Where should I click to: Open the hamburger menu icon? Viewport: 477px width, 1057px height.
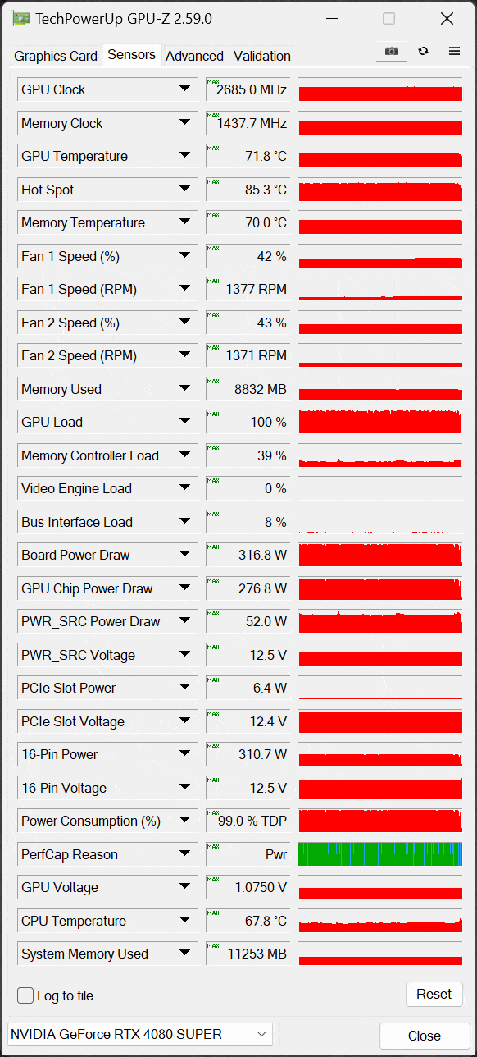point(454,51)
